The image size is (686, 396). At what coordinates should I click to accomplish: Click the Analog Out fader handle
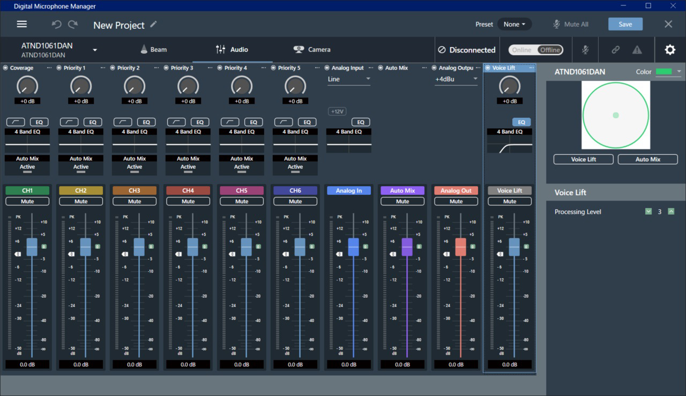[460, 247]
